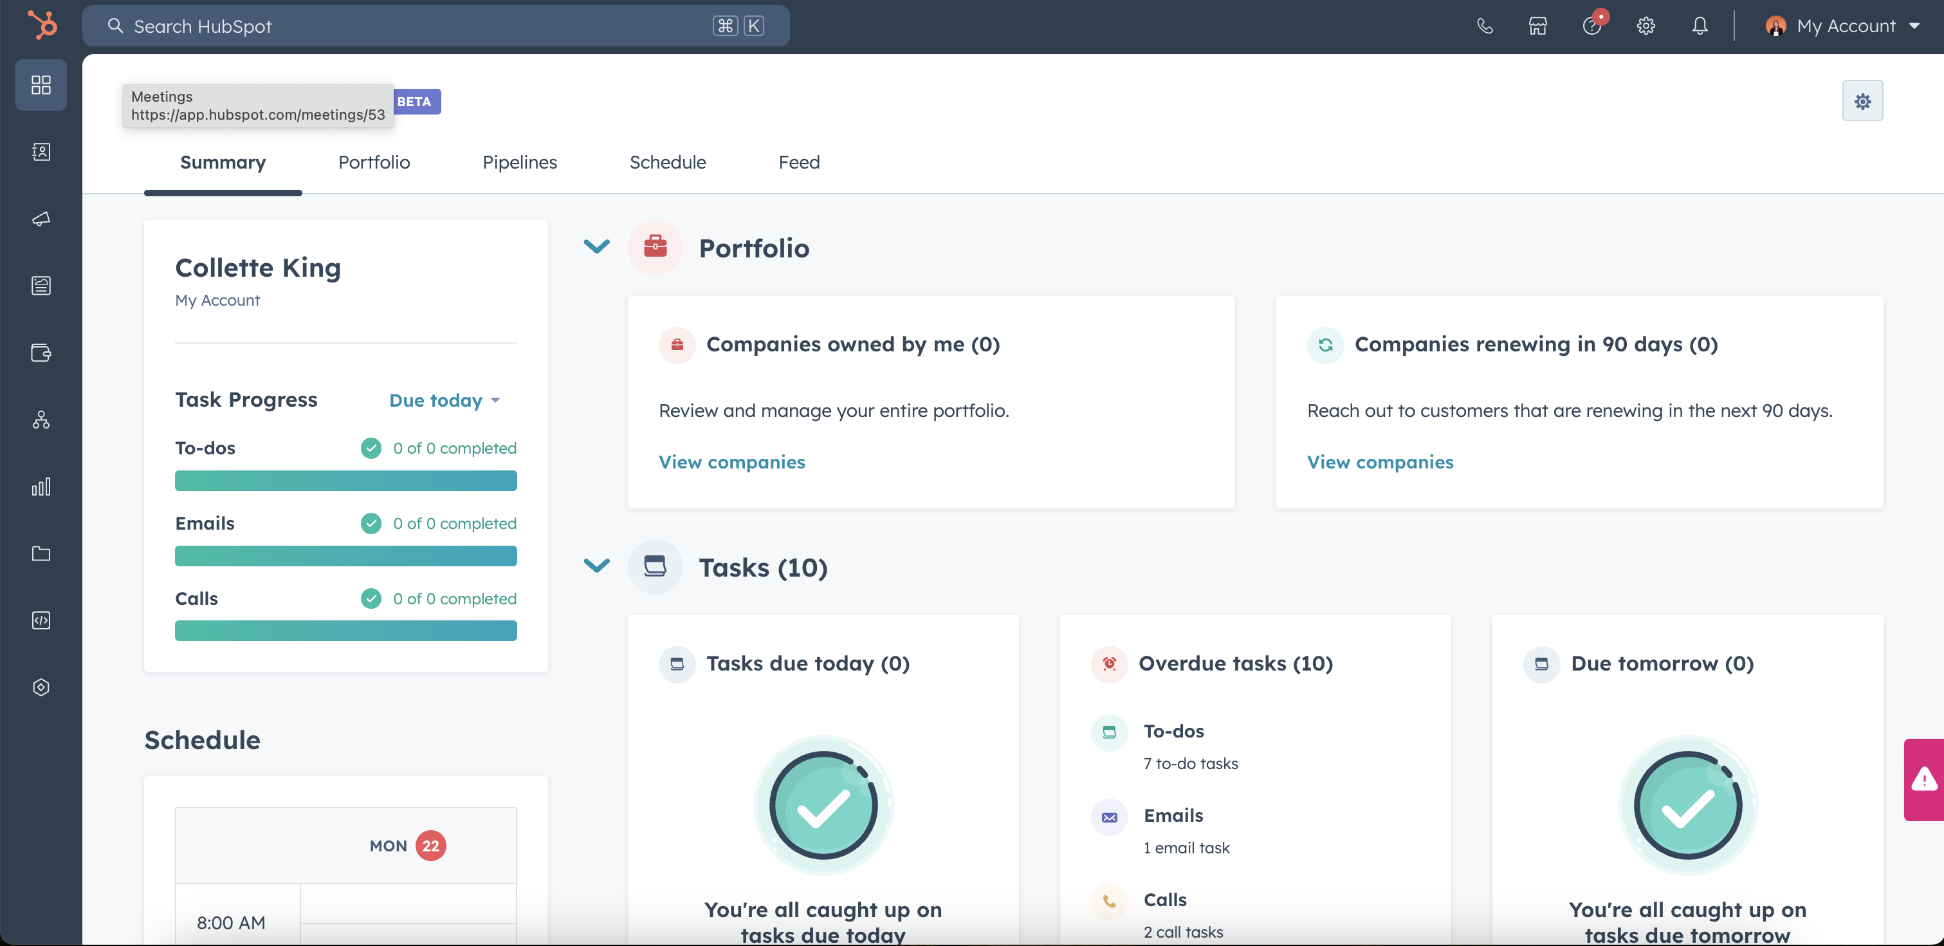Screen dimensions: 1944x946
Task: Click the 'Companies owned by me (0)' heading
Action: click(x=853, y=344)
